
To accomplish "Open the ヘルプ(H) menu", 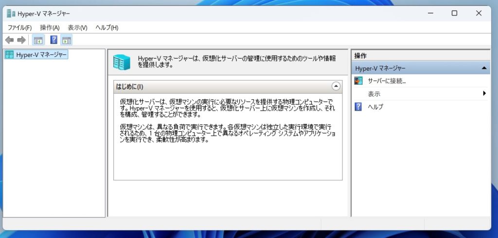I will pos(107,28).
